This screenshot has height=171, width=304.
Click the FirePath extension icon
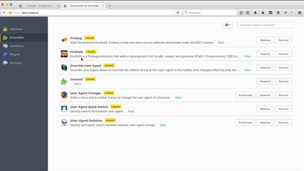coord(64,54)
